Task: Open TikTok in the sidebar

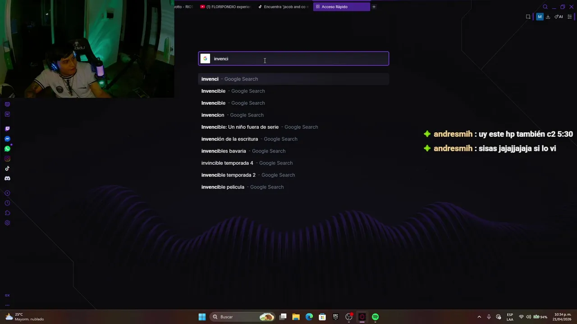Action: click(7, 168)
